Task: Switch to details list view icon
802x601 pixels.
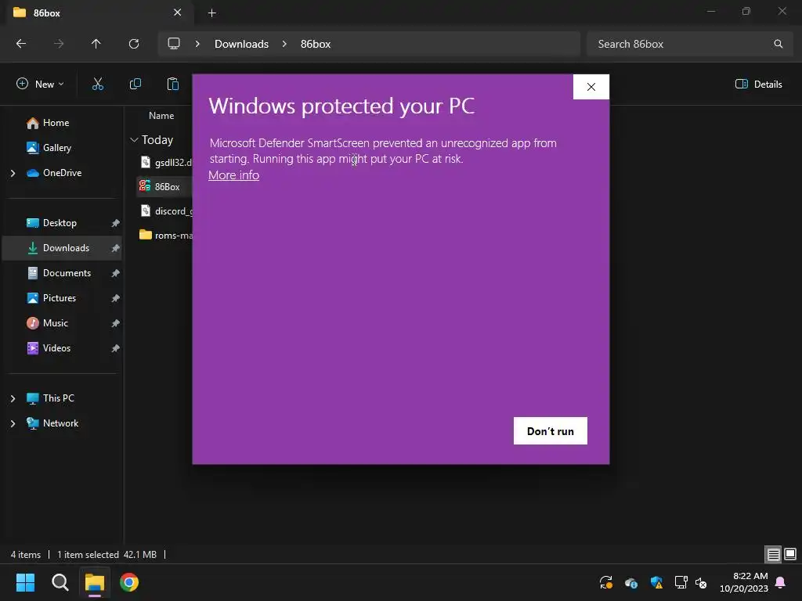Action: (773, 554)
